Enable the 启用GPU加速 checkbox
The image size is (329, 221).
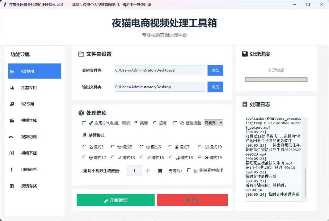[x=84, y=123]
